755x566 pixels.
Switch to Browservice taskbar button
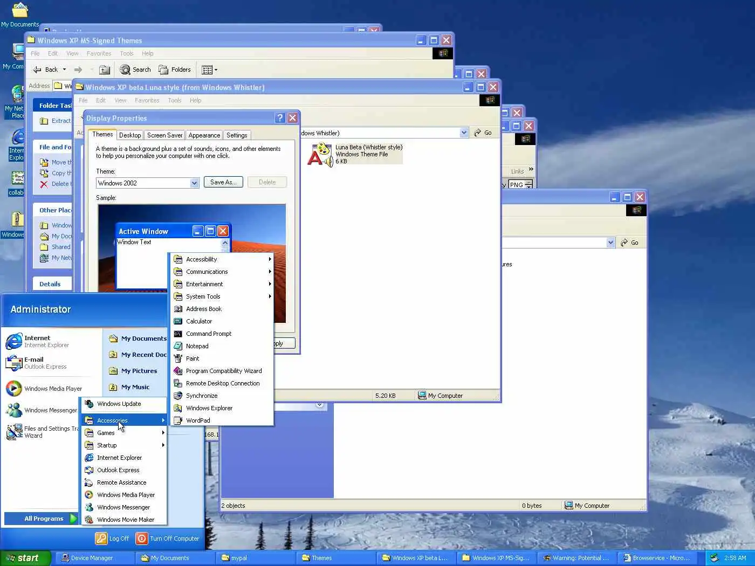point(658,558)
